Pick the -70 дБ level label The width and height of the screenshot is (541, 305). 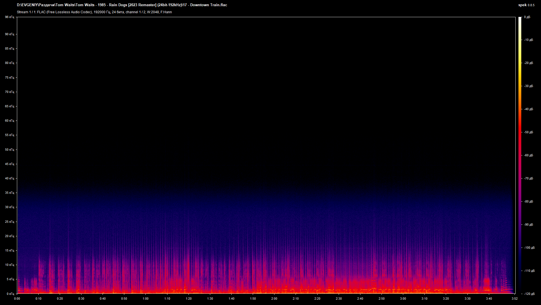[x=529, y=179]
